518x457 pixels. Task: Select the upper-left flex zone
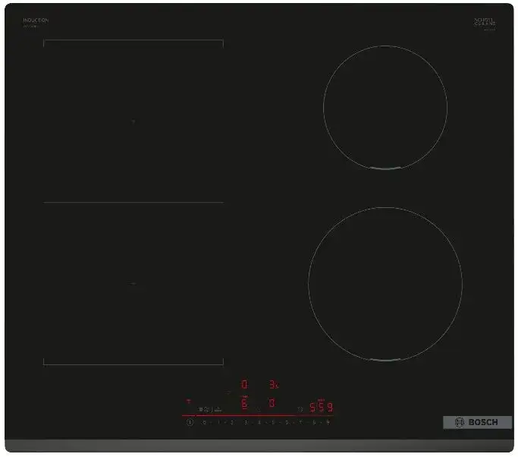tap(133, 121)
